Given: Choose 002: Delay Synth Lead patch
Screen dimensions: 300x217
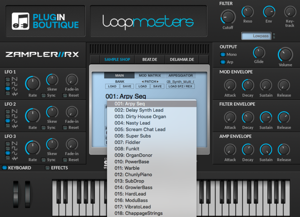Looking at the screenshot, I should (x=152, y=110).
